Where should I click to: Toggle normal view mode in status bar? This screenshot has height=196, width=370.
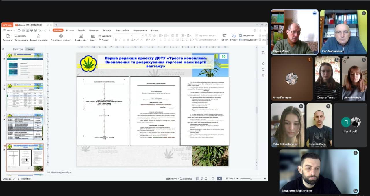pyautogui.click(x=198, y=178)
